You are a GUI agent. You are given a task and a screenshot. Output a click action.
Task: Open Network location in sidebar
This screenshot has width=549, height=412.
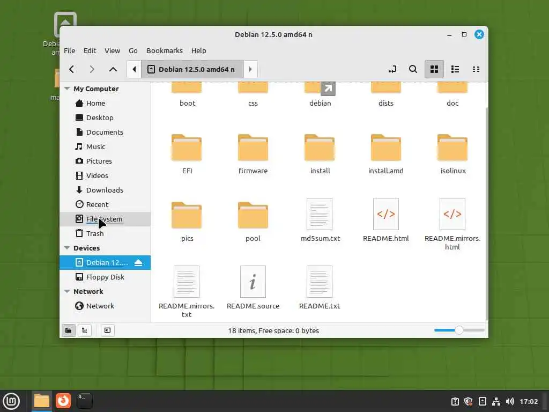click(105, 306)
